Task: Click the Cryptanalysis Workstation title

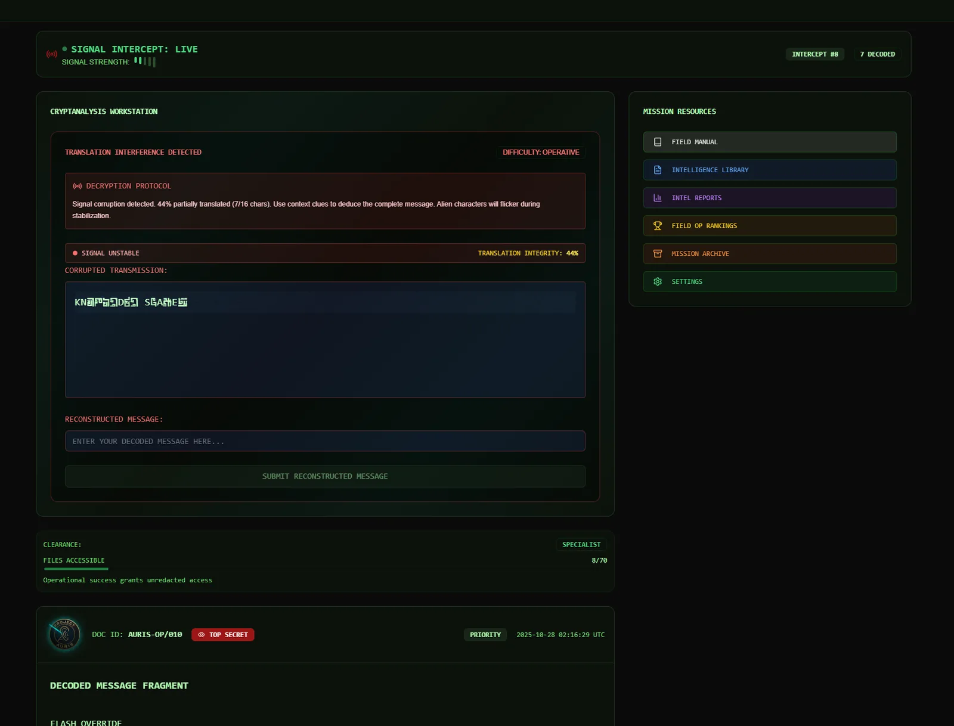Action: coord(104,111)
